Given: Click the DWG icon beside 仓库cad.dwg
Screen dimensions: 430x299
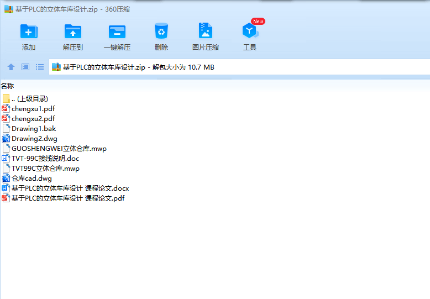Looking at the screenshot, I should [x=6, y=179].
